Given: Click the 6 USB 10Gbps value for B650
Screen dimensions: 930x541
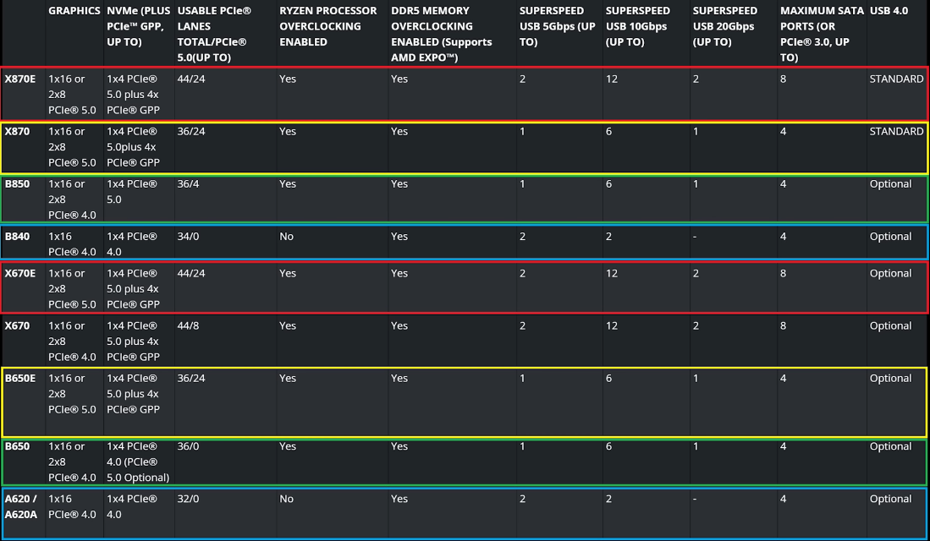Looking at the screenshot, I should click(x=608, y=446).
